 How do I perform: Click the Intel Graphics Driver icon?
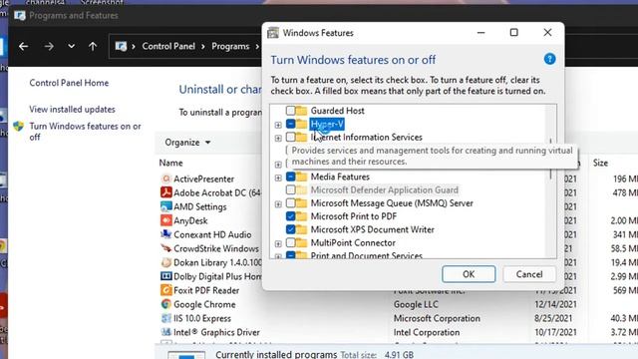click(166, 332)
